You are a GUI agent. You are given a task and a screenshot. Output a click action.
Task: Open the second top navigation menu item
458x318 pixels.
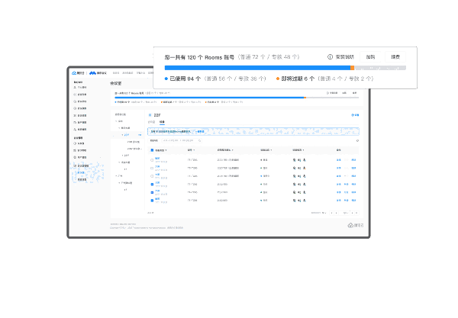click(x=127, y=73)
